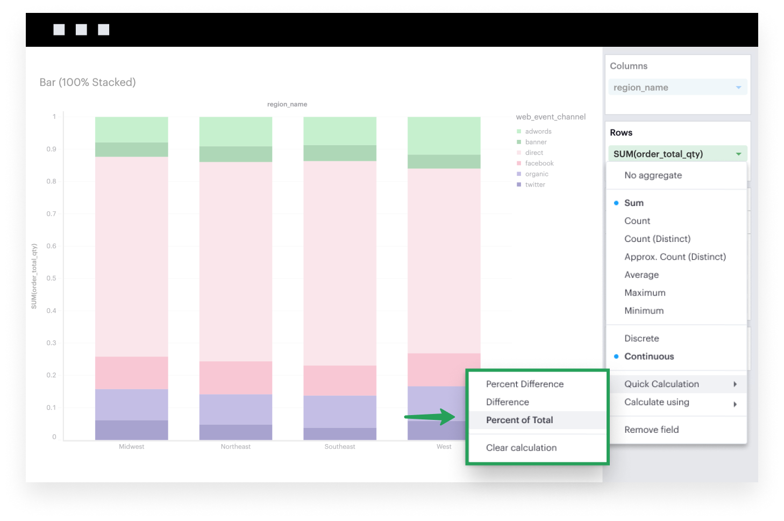Choose the Continuous field type option

click(648, 356)
